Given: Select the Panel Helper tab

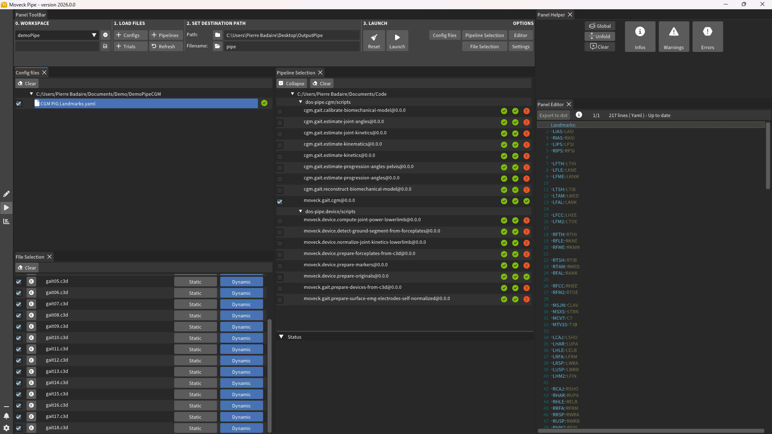Looking at the screenshot, I should [x=551, y=14].
